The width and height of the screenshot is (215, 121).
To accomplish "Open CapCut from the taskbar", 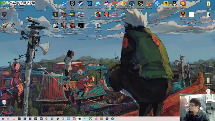I will (x=41, y=119).
